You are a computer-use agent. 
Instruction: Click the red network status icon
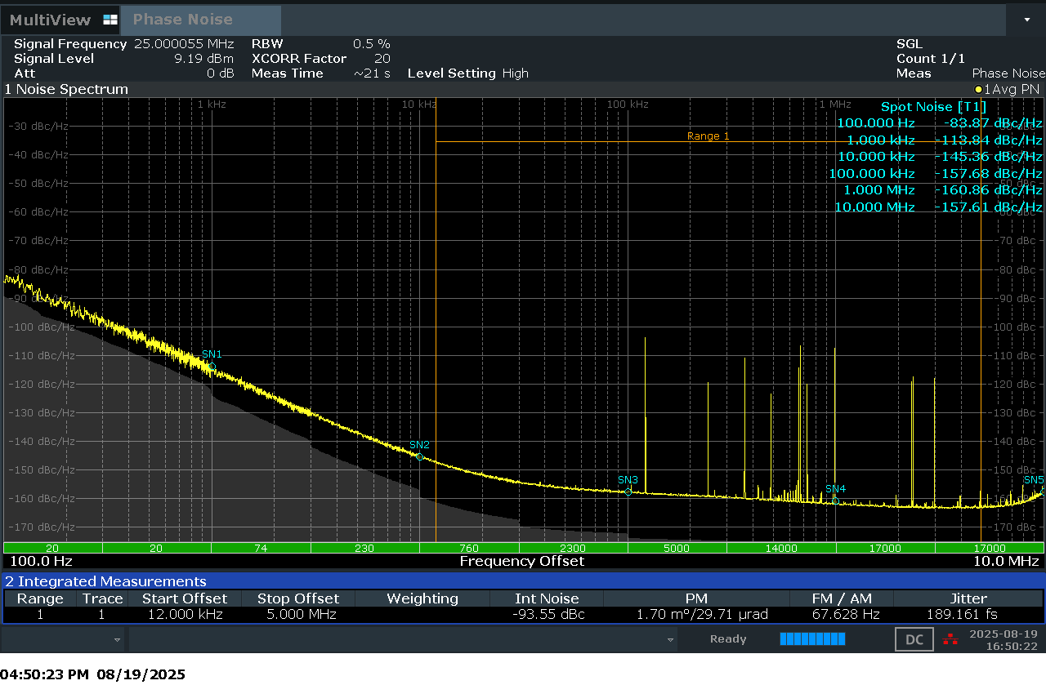[950, 639]
